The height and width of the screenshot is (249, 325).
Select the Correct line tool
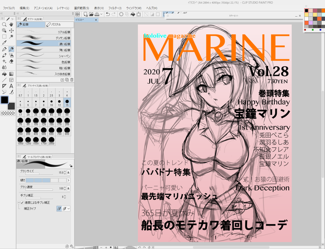(x=11, y=92)
